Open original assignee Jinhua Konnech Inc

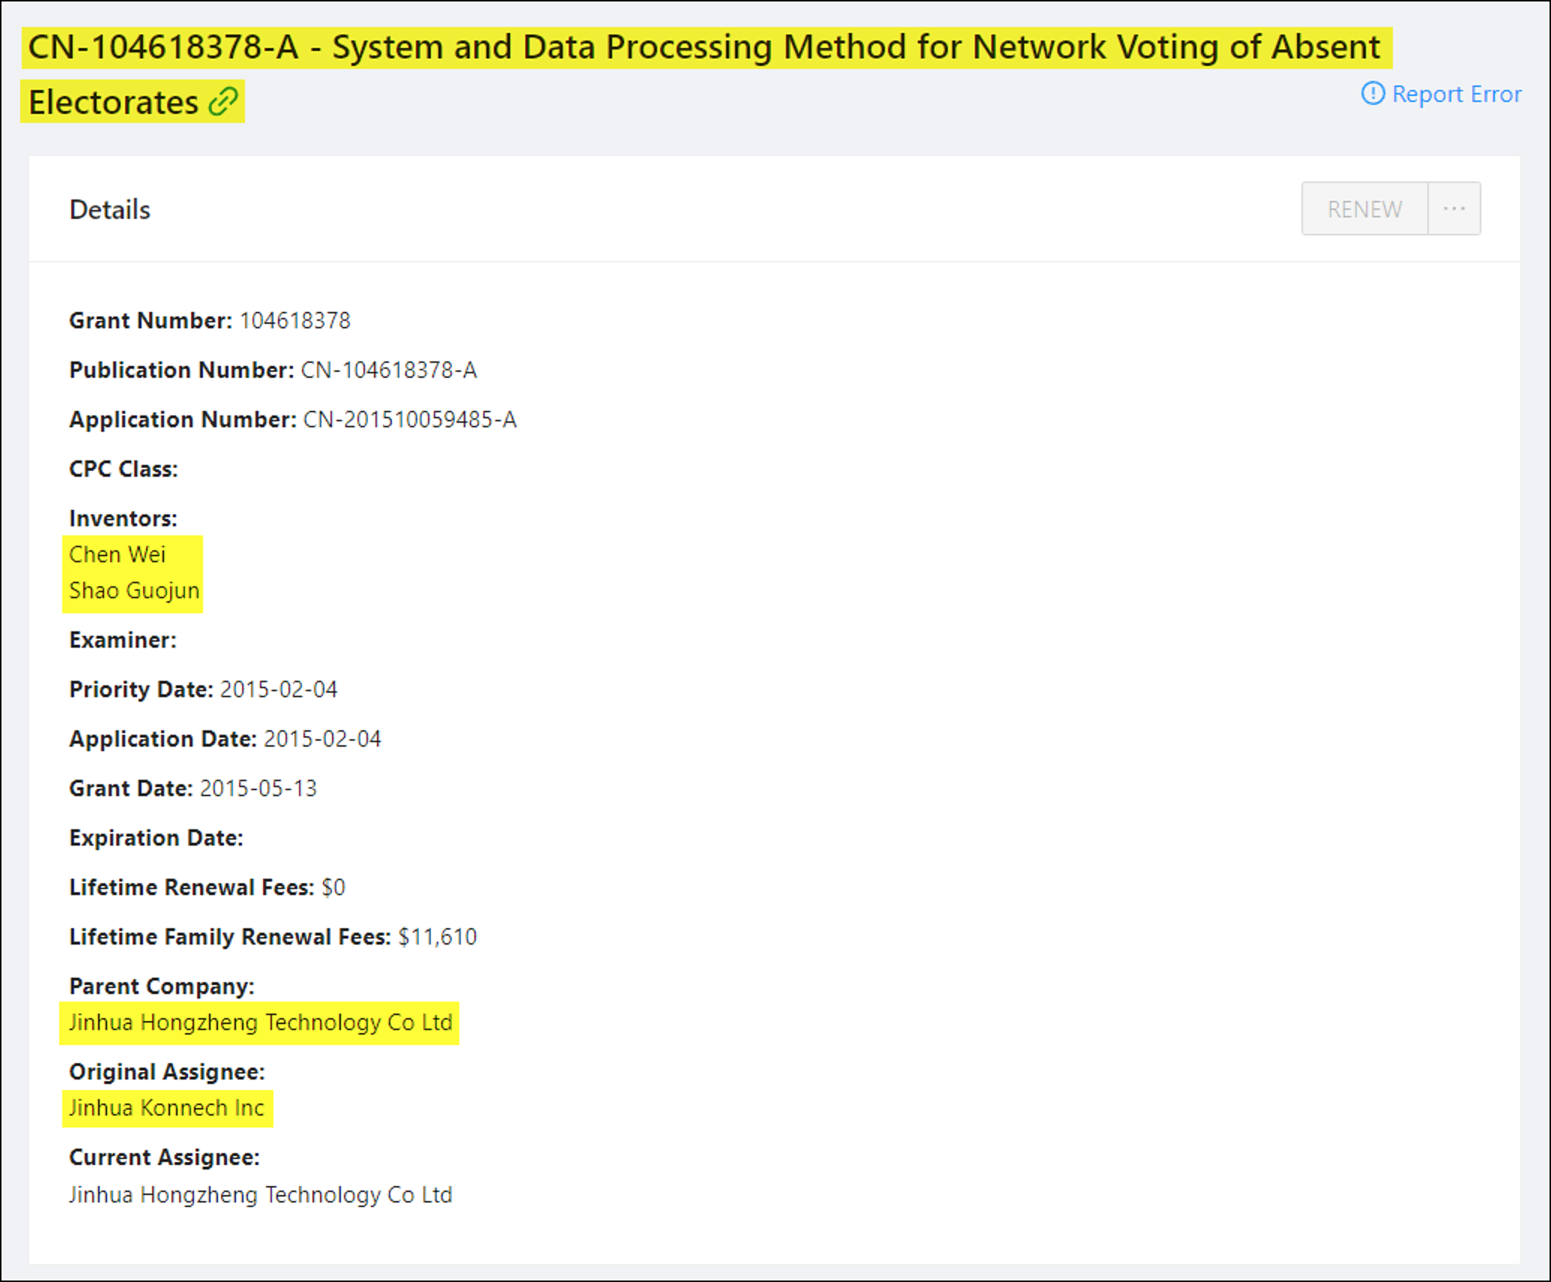pyautogui.click(x=166, y=1107)
